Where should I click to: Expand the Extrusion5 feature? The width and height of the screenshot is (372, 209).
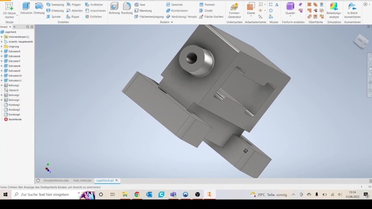(x=2, y=51)
